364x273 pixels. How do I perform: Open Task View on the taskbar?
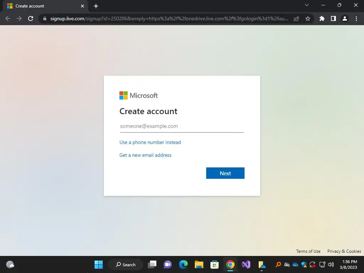(152, 264)
